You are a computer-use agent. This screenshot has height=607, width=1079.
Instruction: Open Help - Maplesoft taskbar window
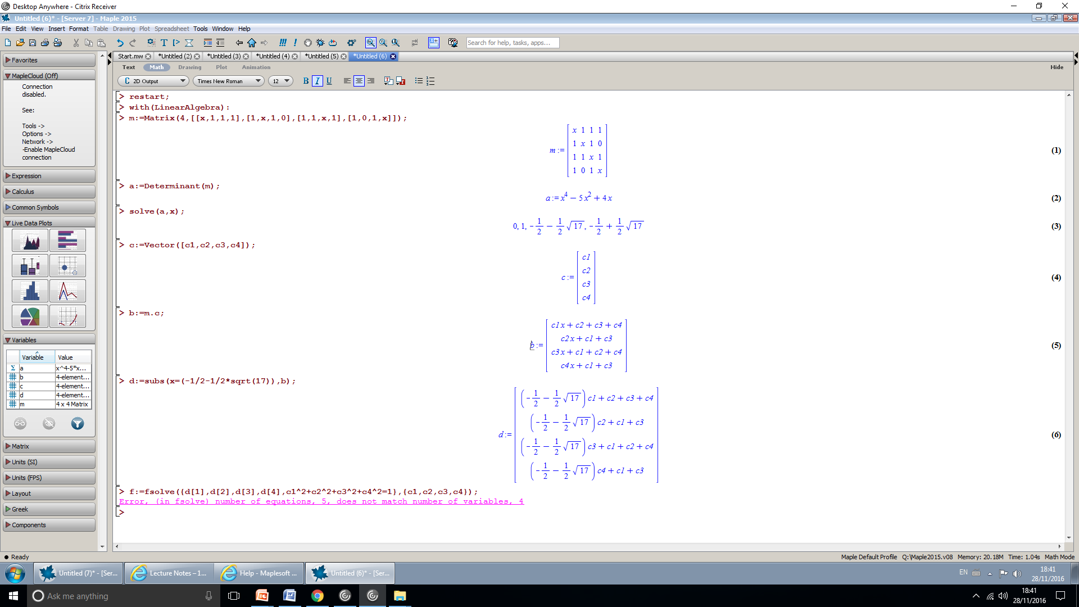pos(260,573)
